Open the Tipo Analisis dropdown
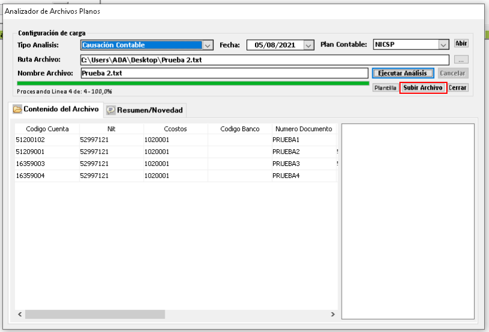 [208, 45]
